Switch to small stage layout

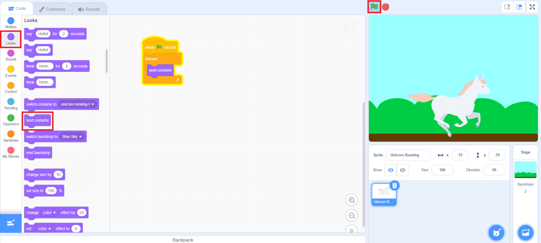coord(507,7)
